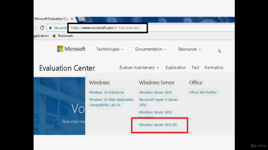Open a new tab with the tab button

tap(82, 19)
